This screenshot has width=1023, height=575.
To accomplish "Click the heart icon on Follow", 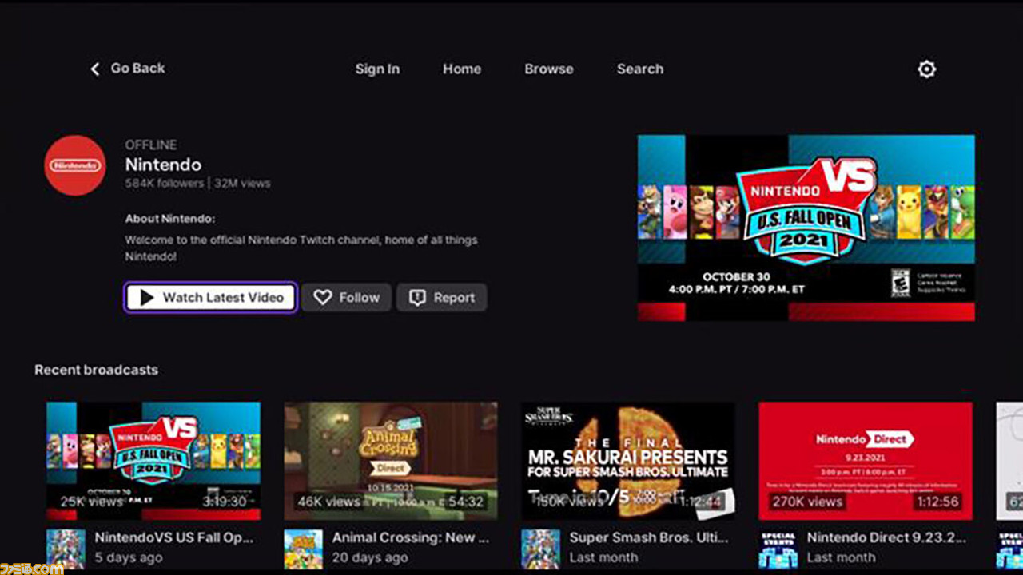I will click(x=322, y=298).
